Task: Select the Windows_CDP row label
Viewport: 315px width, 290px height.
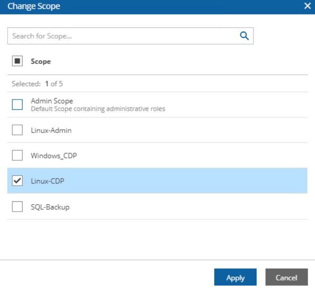Action: 54,156
